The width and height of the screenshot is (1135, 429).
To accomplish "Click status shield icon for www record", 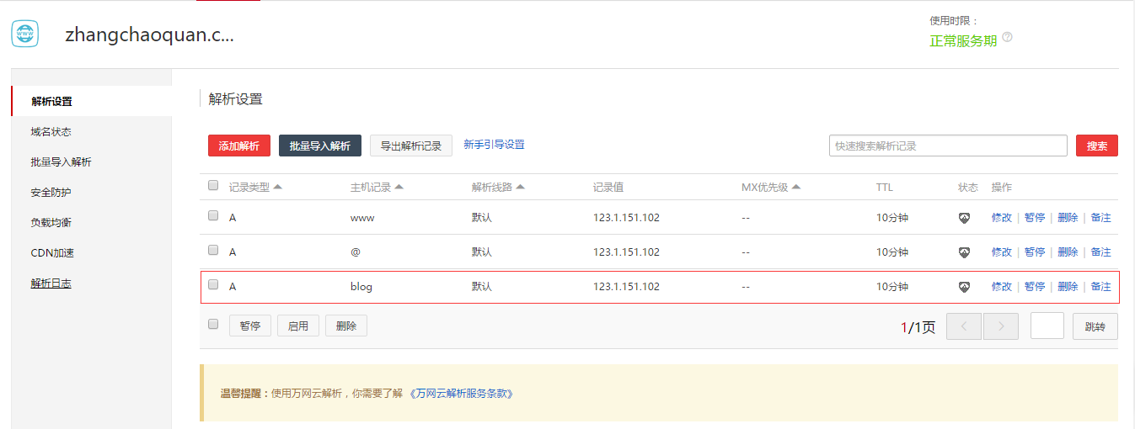I will tap(964, 218).
